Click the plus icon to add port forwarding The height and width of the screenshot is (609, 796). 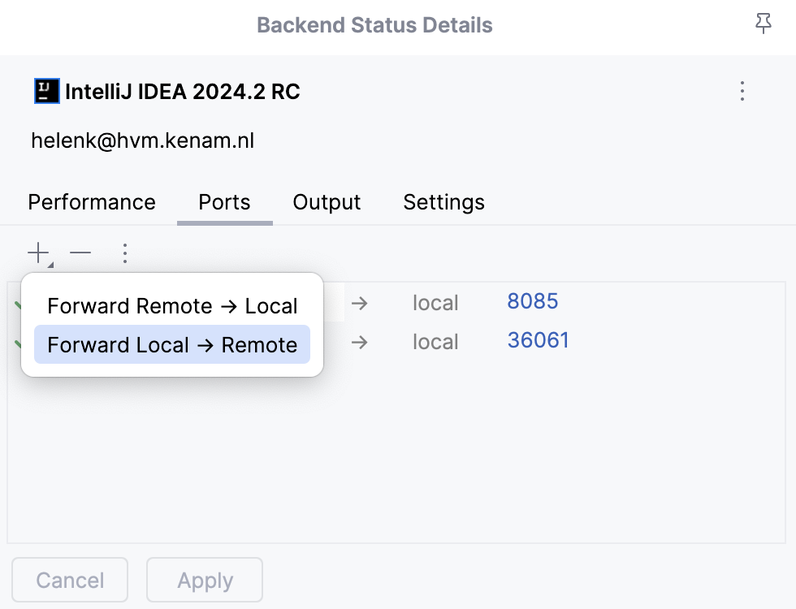click(37, 253)
